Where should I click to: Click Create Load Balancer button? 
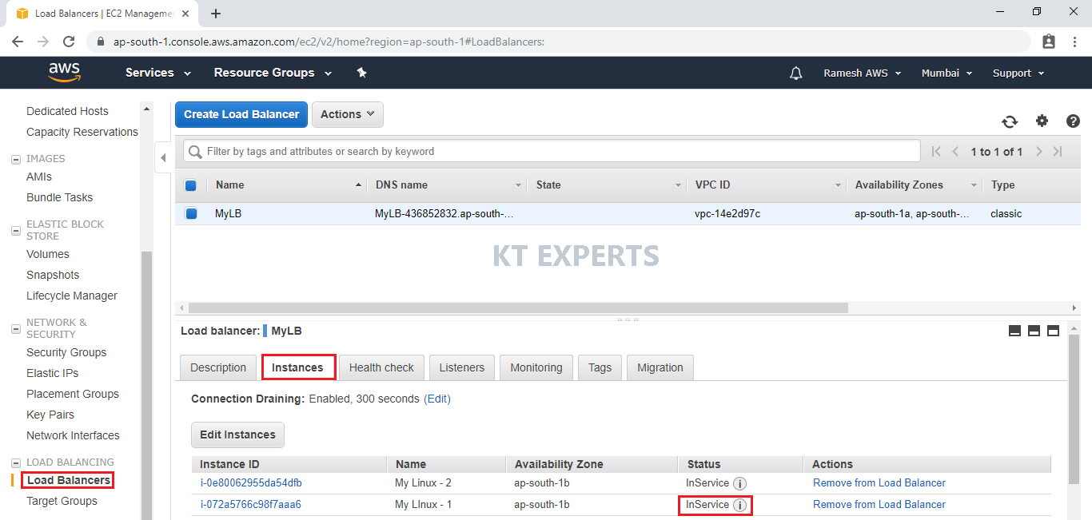(241, 114)
